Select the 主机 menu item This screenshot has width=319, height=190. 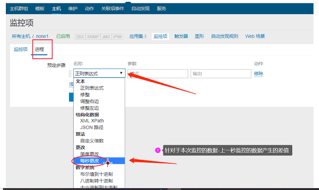(x=56, y=9)
